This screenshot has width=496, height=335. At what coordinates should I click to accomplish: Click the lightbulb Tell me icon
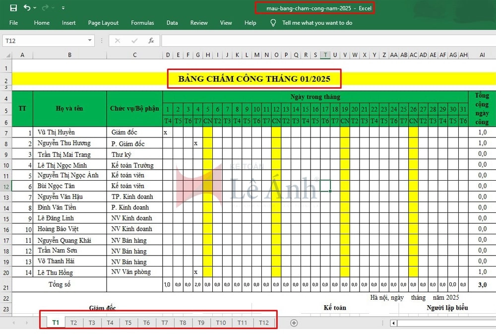(273, 23)
